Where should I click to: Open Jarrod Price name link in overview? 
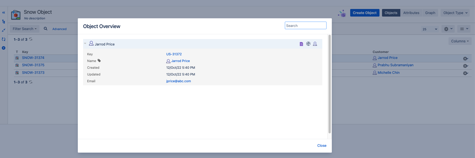point(181,61)
